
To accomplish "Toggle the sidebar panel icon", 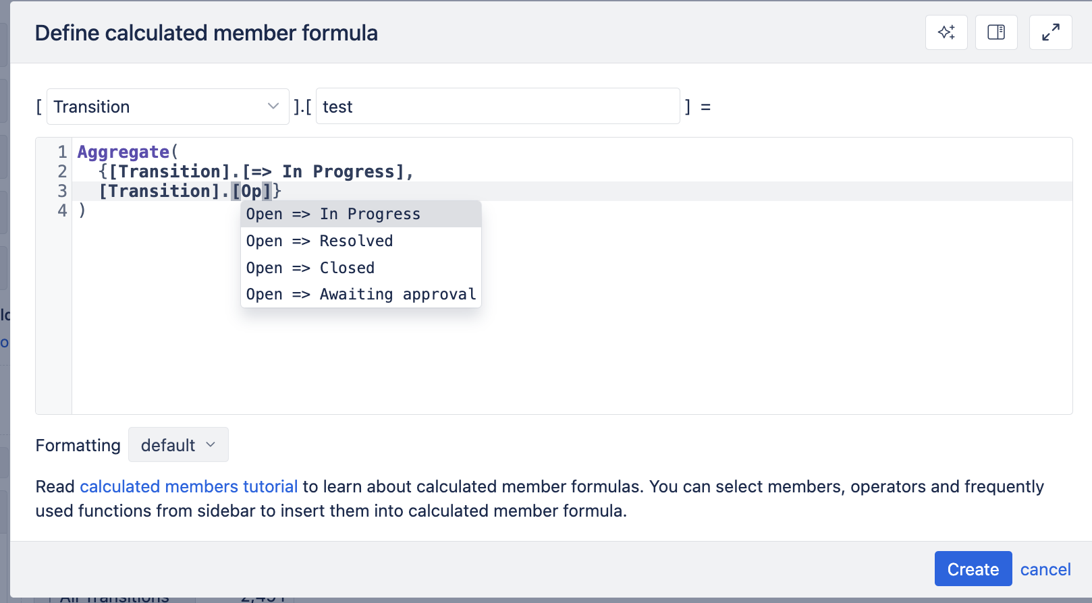I will tap(996, 32).
